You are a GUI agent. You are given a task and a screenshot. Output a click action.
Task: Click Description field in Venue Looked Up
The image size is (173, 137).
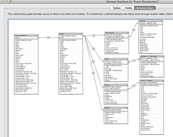[19, 49]
